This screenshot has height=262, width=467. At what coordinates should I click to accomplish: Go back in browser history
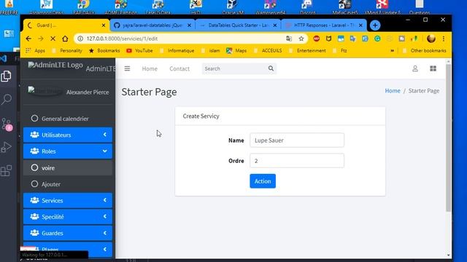point(28,39)
